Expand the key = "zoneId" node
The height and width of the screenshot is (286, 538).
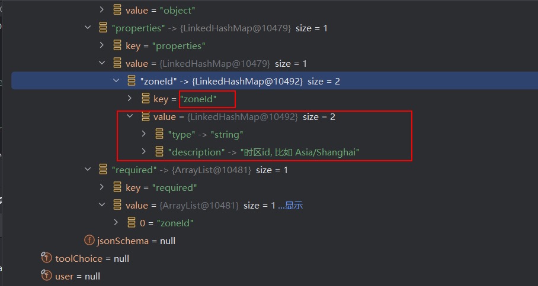130,99
